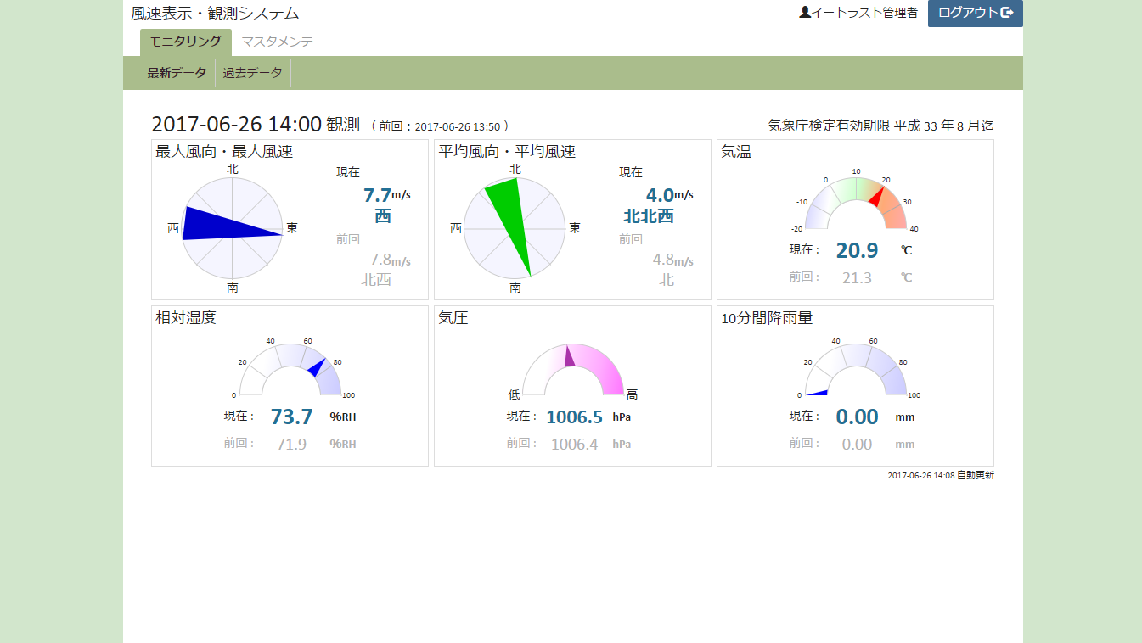Click the current temperature 20.9 reading
Viewport: 1142px width, 643px height.
pyautogui.click(x=857, y=250)
